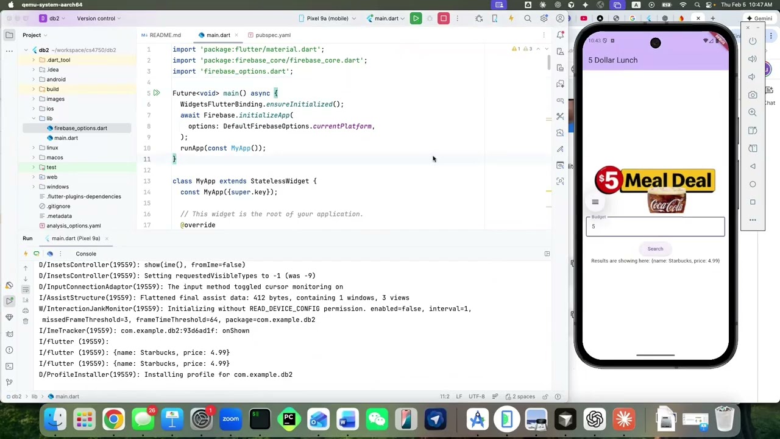
Task: Click LF line separator in status bar
Action: pyautogui.click(x=459, y=397)
